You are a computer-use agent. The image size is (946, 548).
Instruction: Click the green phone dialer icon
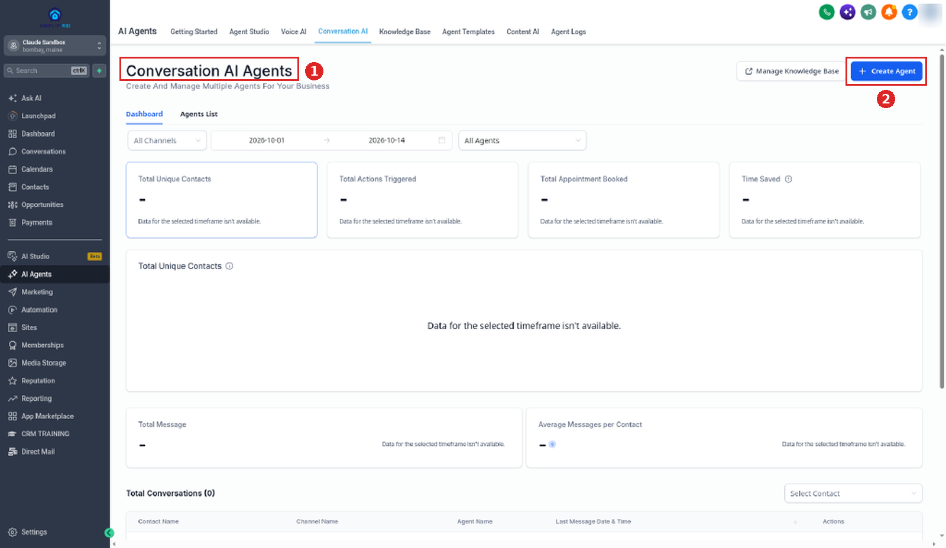coord(827,12)
